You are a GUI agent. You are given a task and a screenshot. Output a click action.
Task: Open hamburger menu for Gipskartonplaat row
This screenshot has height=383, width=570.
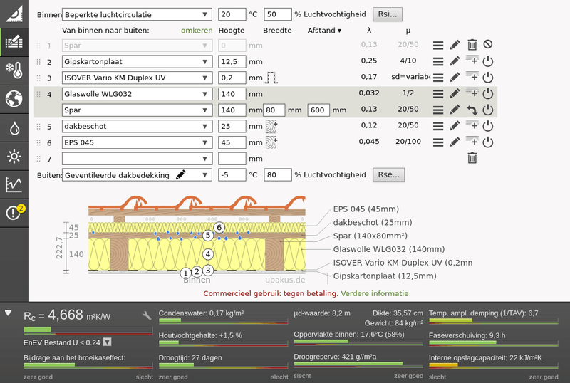438,61
